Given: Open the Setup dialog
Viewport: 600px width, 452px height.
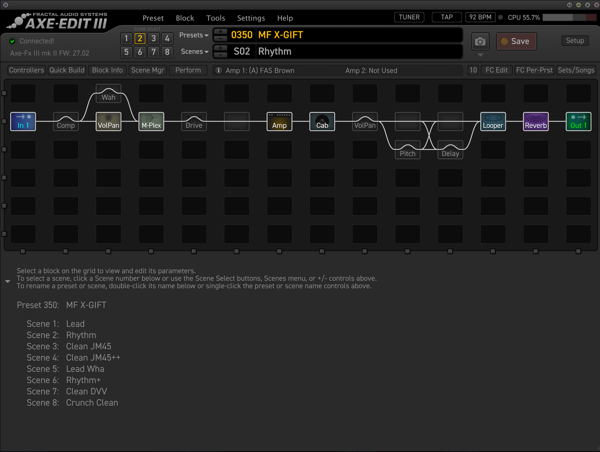Looking at the screenshot, I should tap(575, 41).
